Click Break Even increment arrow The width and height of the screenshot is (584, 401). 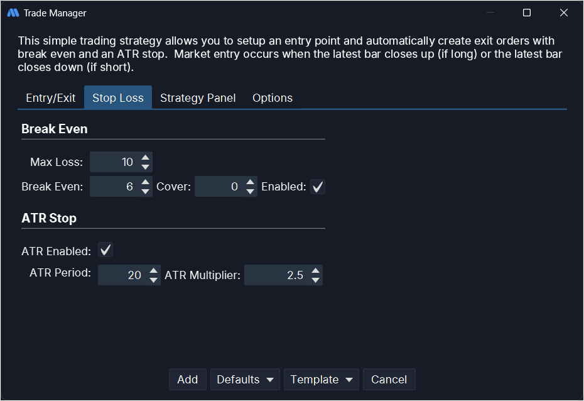click(146, 182)
